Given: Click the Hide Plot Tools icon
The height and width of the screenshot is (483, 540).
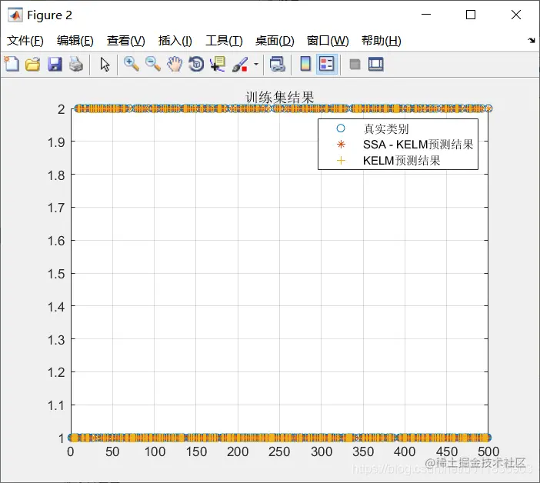Looking at the screenshot, I should [355, 65].
